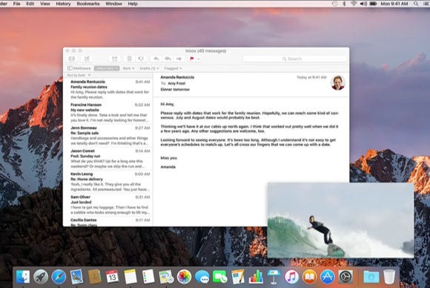Flag the message with the red flag
This screenshot has height=288, width=430.
point(192,59)
